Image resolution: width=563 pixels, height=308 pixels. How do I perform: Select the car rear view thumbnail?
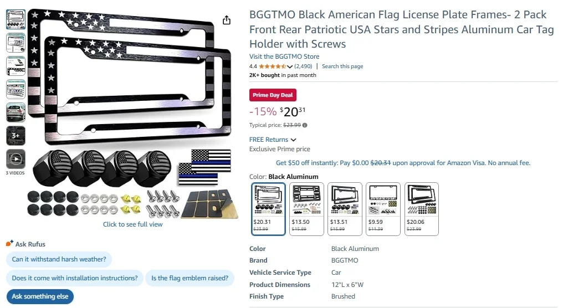pos(16,112)
